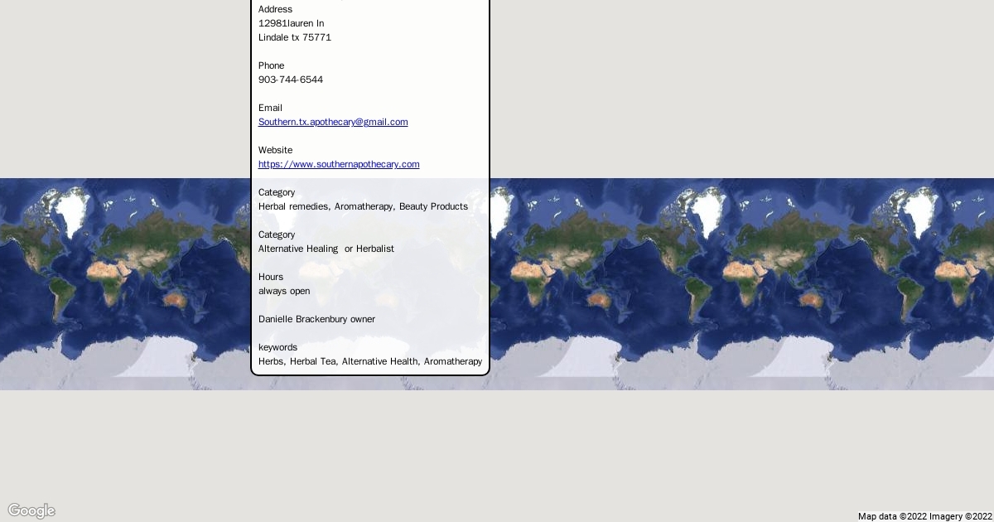This screenshot has width=994, height=522.
Task: Click the Herbal remedies, Aromatherapy category line
Action: tap(326, 206)
